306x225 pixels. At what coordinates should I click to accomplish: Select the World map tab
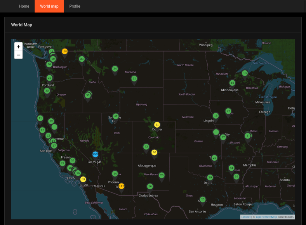(x=49, y=6)
